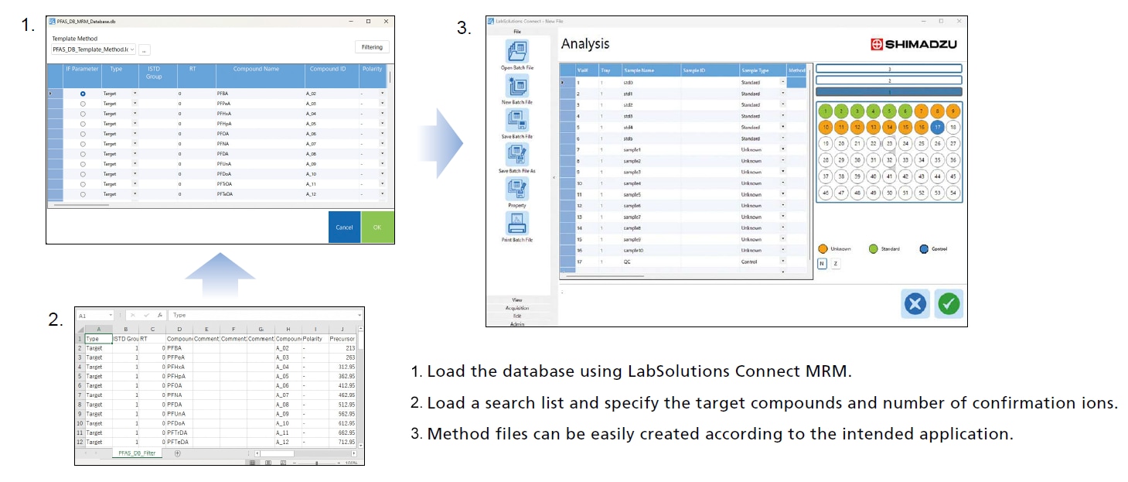The image size is (1128, 482).
Task: Add a new sheet with plus icon
Action: tap(177, 453)
